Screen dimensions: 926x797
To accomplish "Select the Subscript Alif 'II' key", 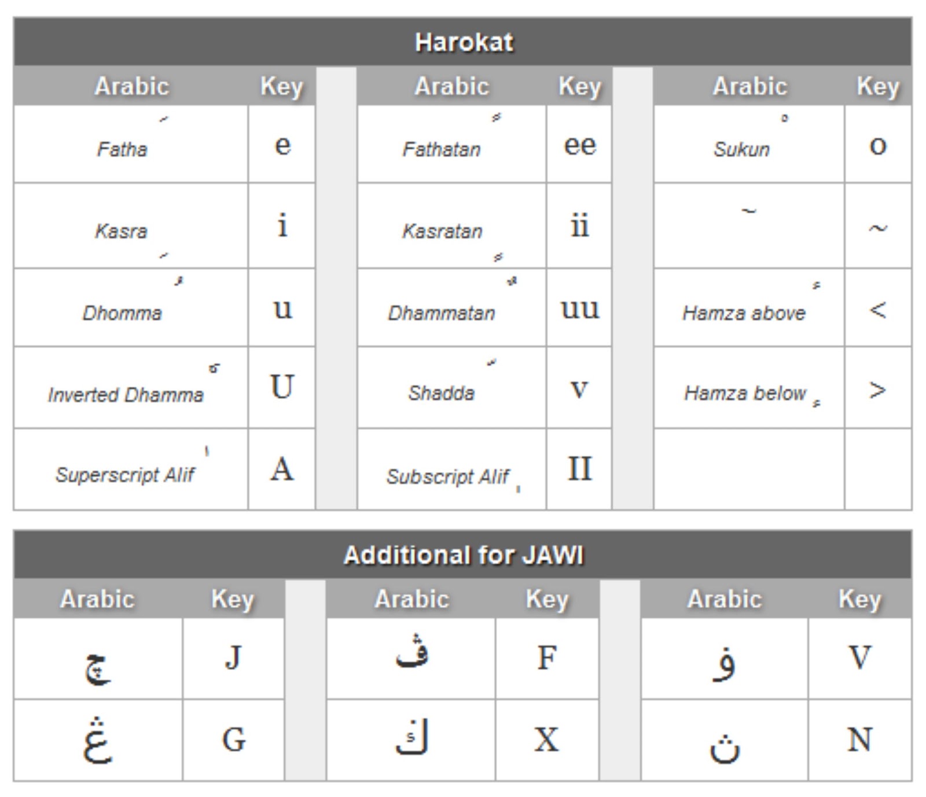I will [x=579, y=469].
